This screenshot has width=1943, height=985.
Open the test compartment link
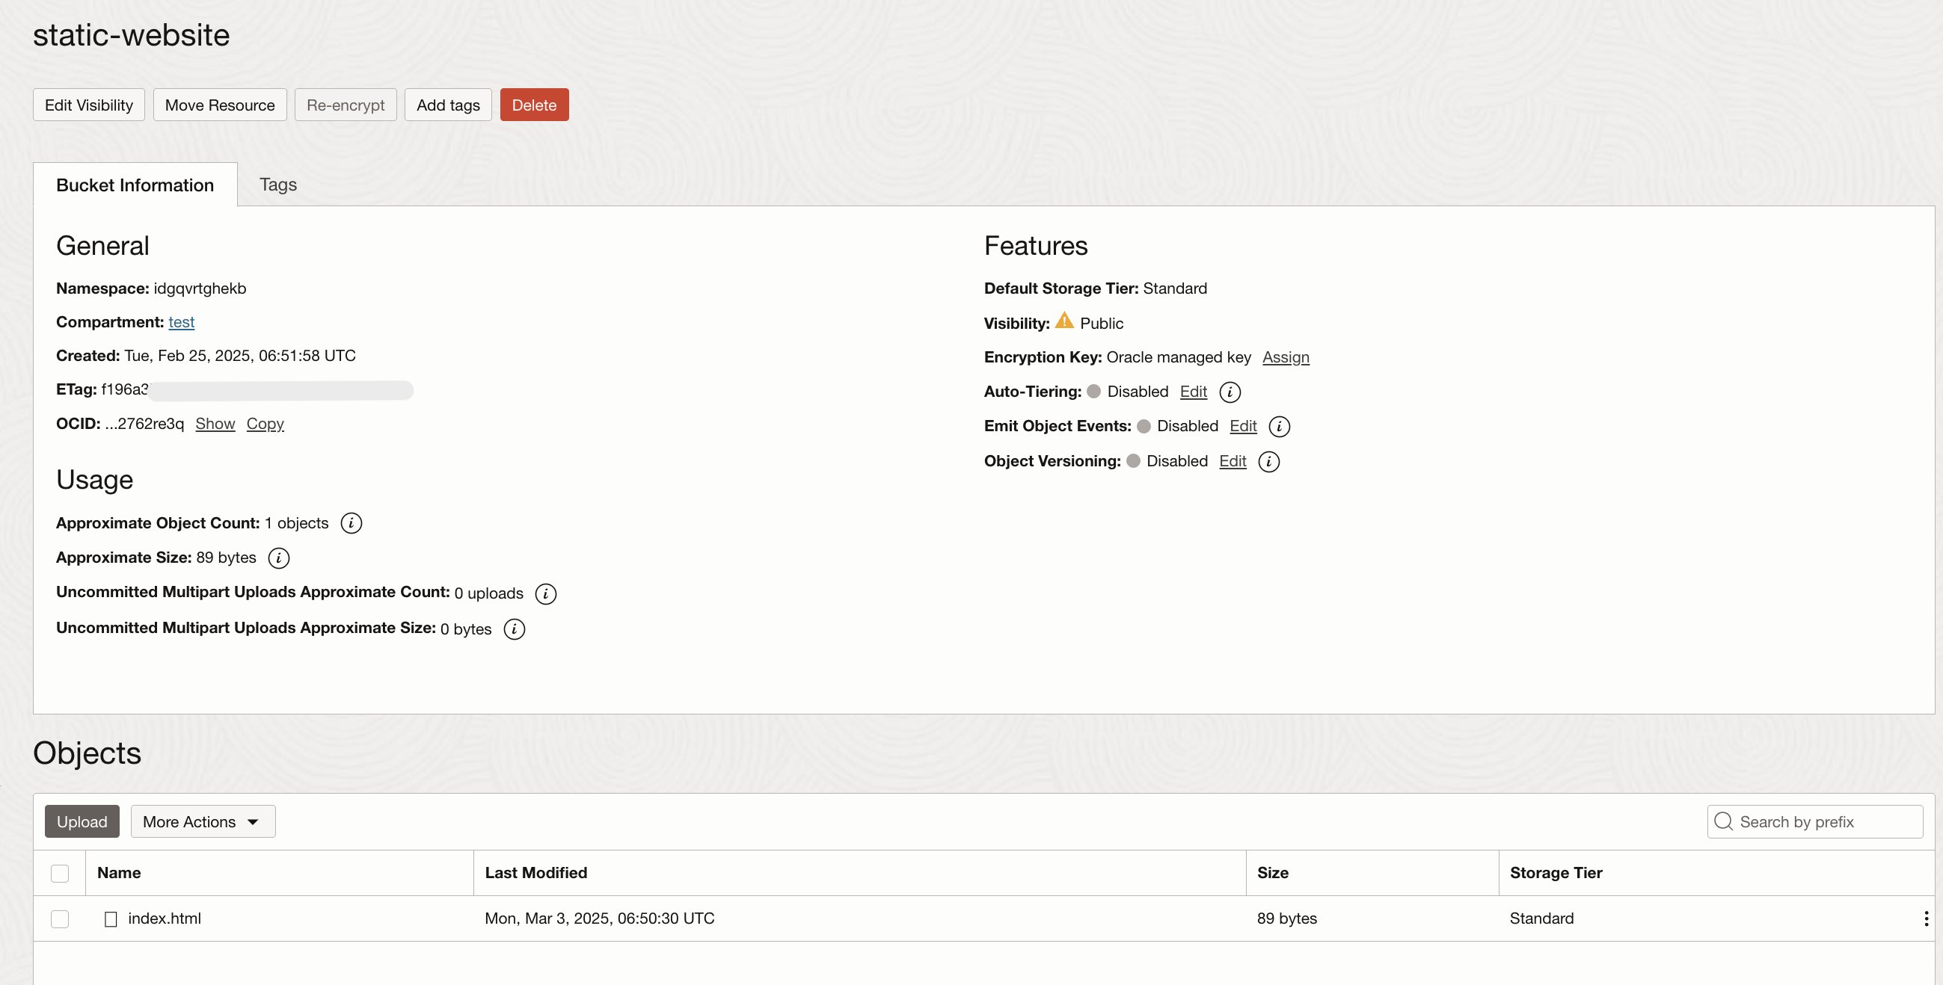coord(181,323)
